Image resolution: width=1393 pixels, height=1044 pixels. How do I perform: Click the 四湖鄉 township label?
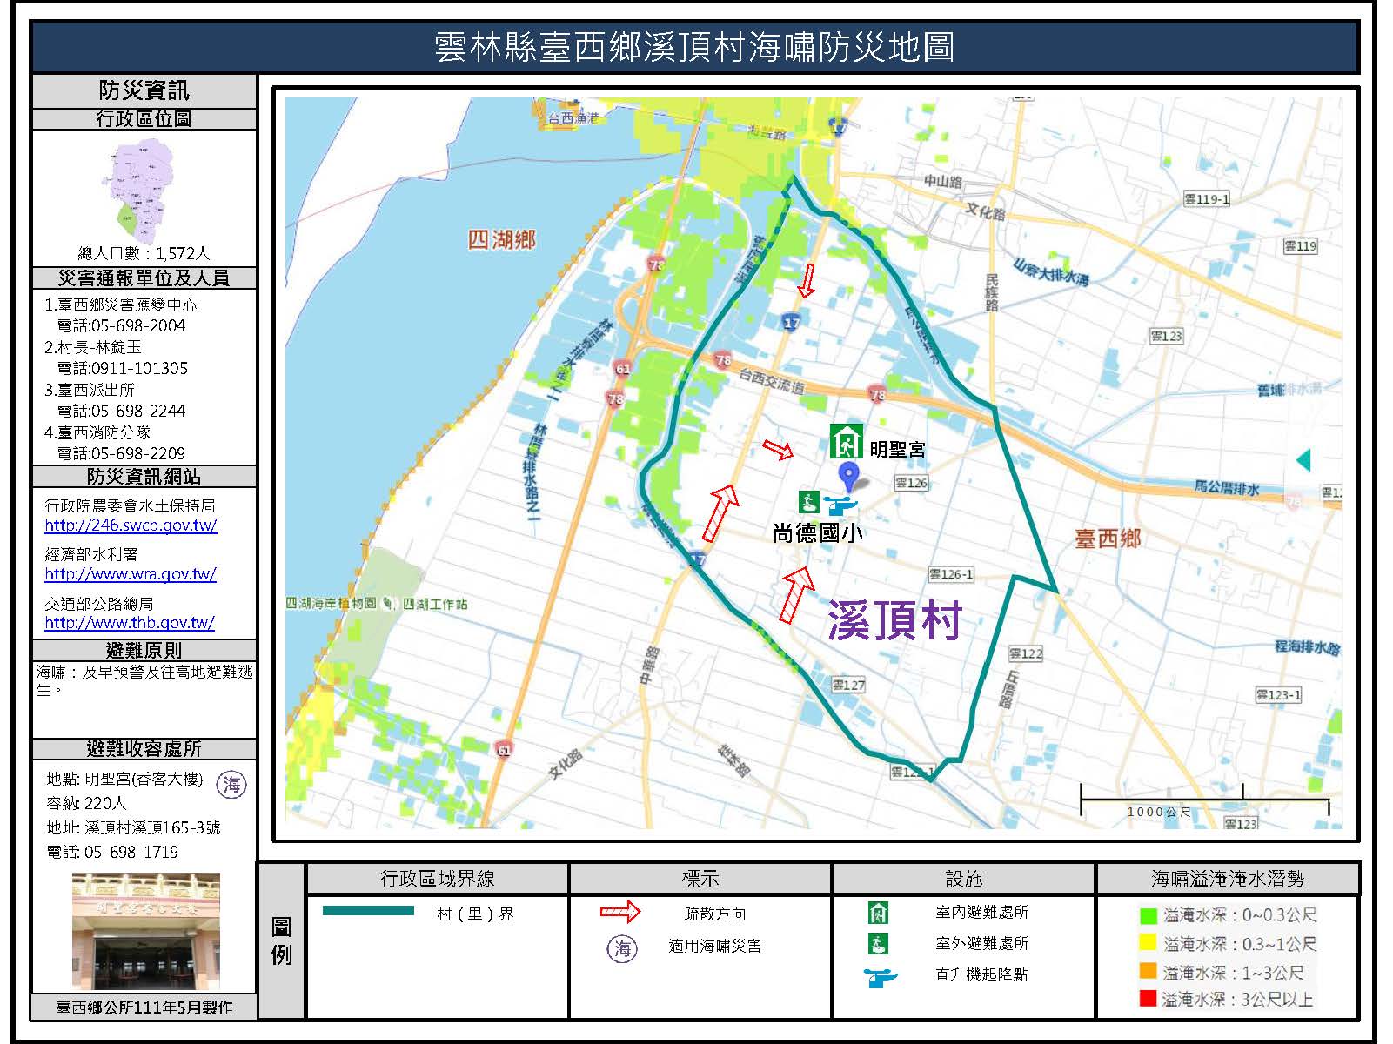[x=502, y=240]
